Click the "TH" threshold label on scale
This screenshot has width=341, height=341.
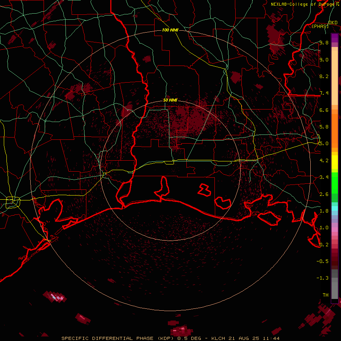click(325, 295)
